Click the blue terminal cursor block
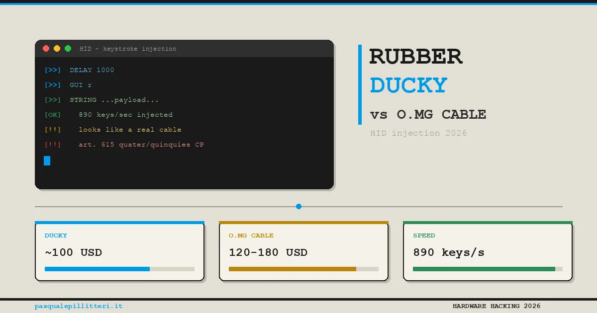 pos(47,160)
